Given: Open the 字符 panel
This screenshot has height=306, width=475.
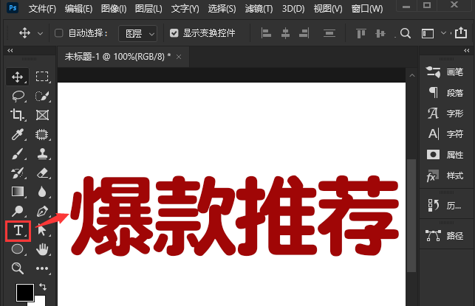Looking at the screenshot, I should (x=445, y=133).
